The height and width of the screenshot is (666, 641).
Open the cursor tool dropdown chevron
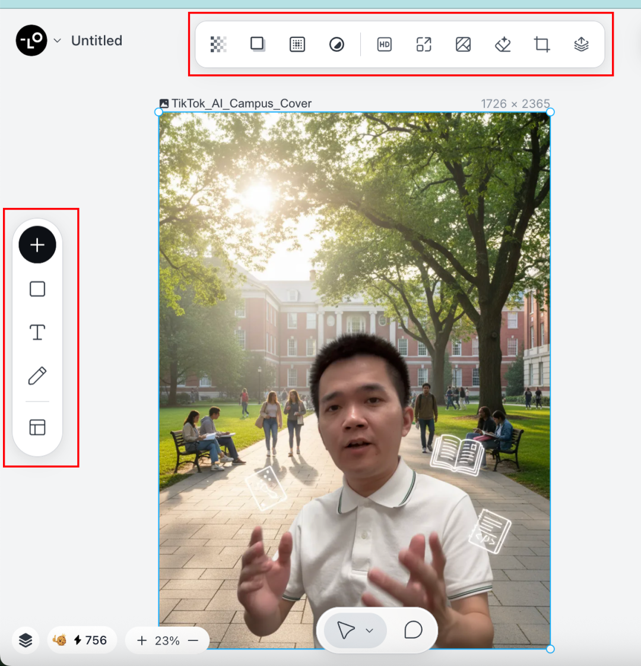click(369, 630)
